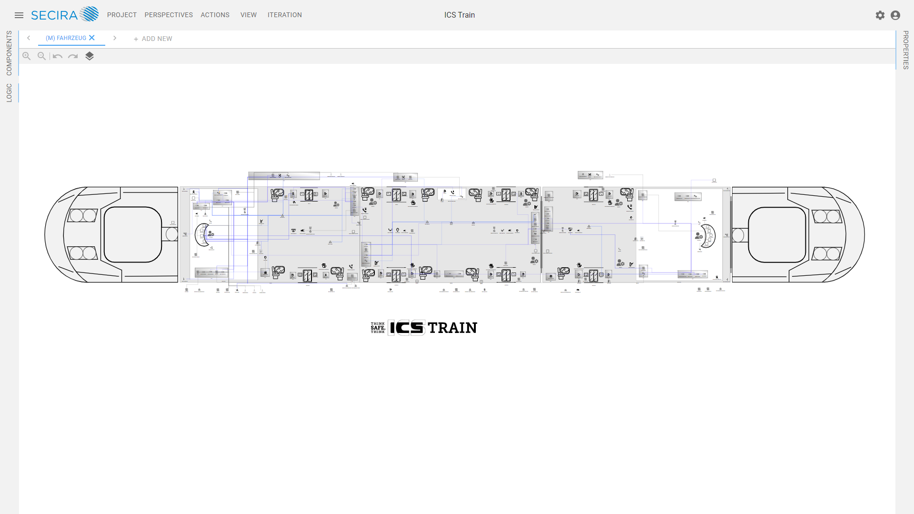This screenshot has width=914, height=514.
Task: Open settings via the gear icon
Action: coord(880,15)
